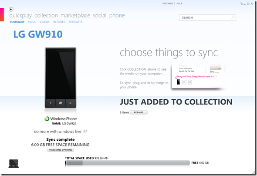The width and height of the screenshot is (257, 176).
Task: Click the phone device image
Action: [x=61, y=78]
